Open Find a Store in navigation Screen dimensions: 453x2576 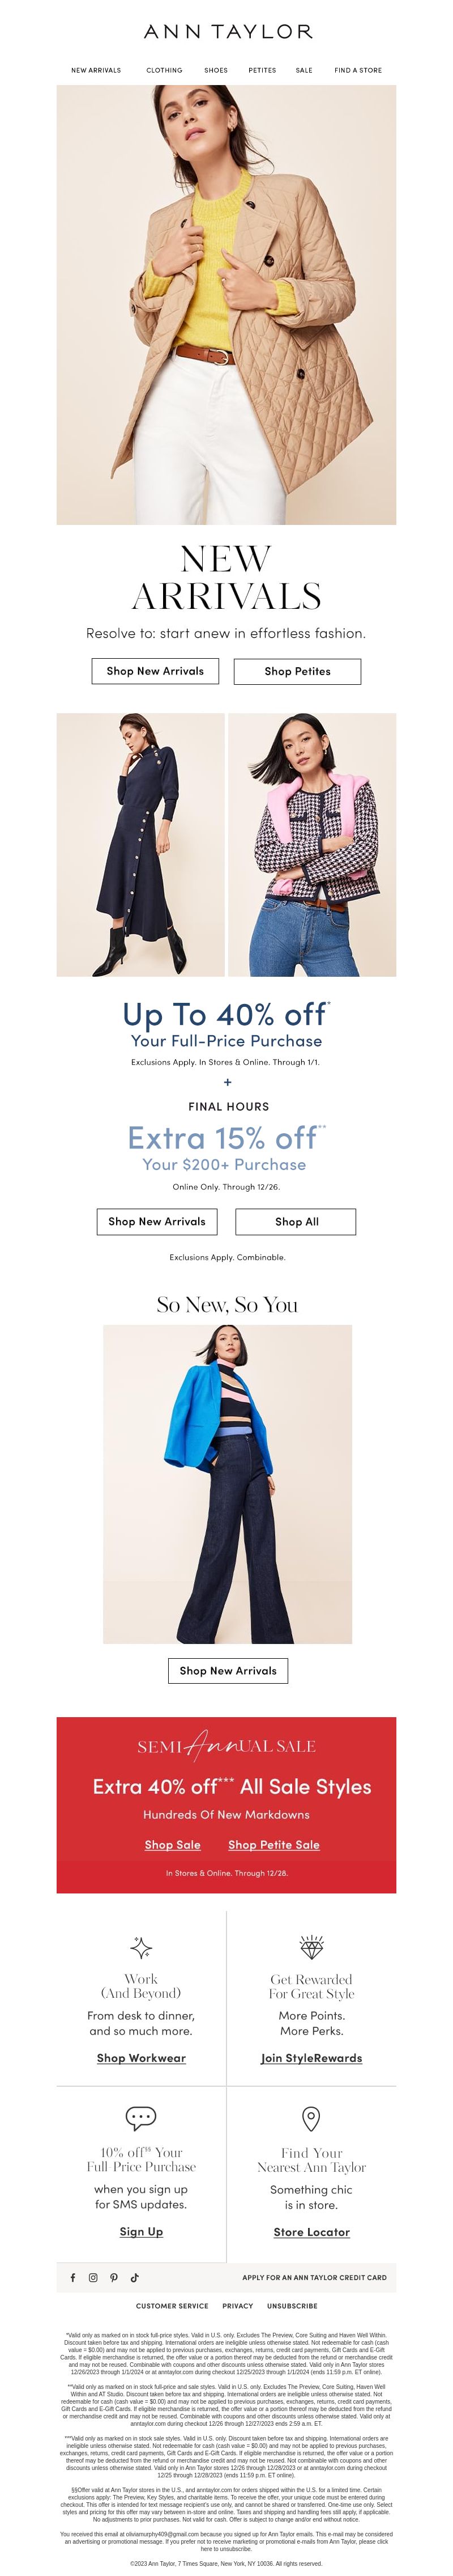tap(358, 70)
